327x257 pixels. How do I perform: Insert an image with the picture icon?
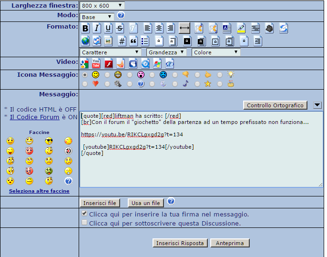pyautogui.click(x=108, y=41)
